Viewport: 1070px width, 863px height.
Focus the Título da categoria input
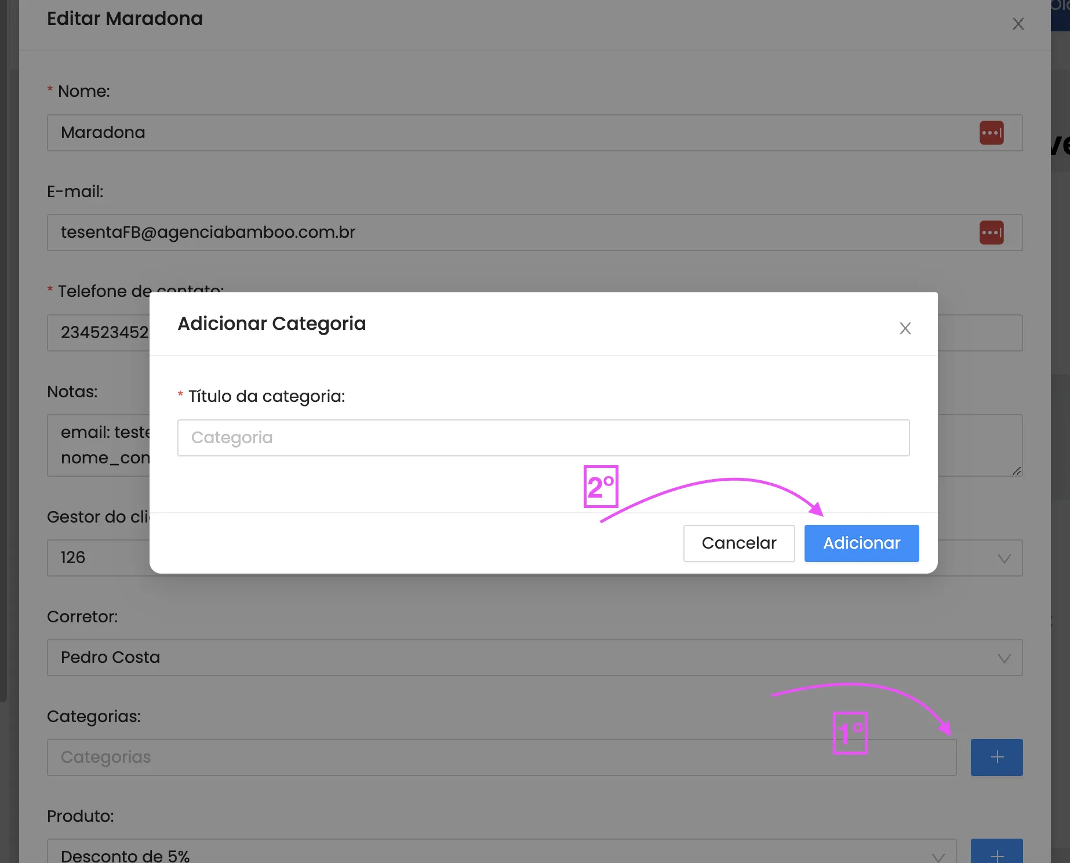coord(544,438)
